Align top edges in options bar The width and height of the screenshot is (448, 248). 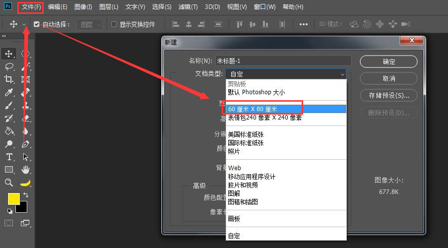click(x=240, y=24)
